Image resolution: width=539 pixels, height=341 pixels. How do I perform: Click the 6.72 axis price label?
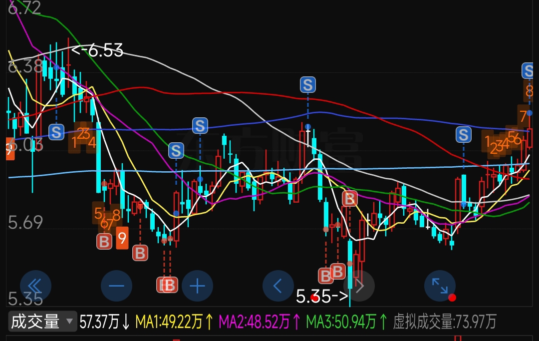click(24, 7)
